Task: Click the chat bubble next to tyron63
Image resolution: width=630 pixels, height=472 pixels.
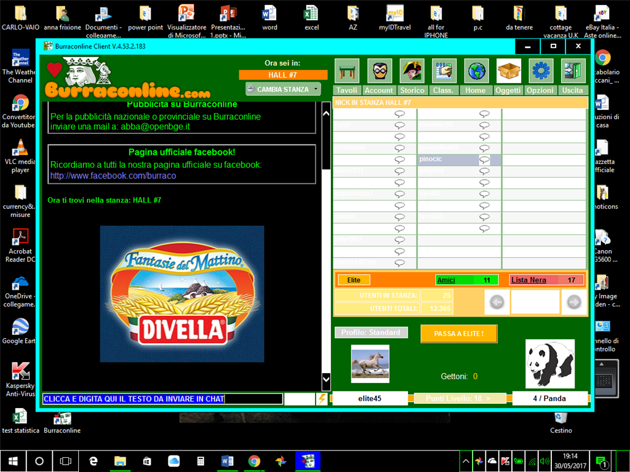Action: click(x=485, y=217)
